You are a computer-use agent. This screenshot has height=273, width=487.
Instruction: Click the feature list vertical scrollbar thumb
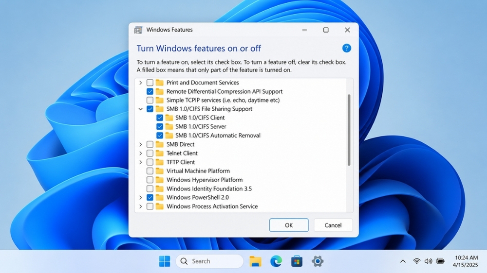[x=349, y=130]
